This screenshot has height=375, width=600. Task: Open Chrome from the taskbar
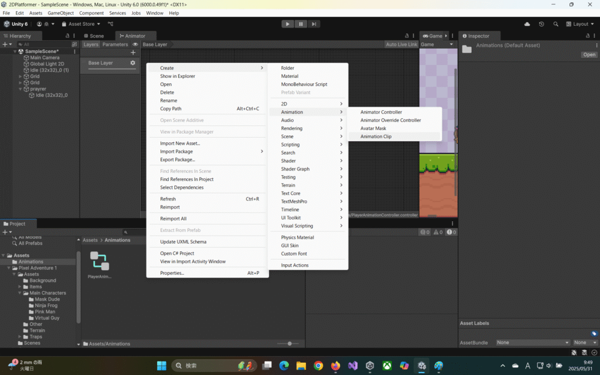(x=318, y=366)
